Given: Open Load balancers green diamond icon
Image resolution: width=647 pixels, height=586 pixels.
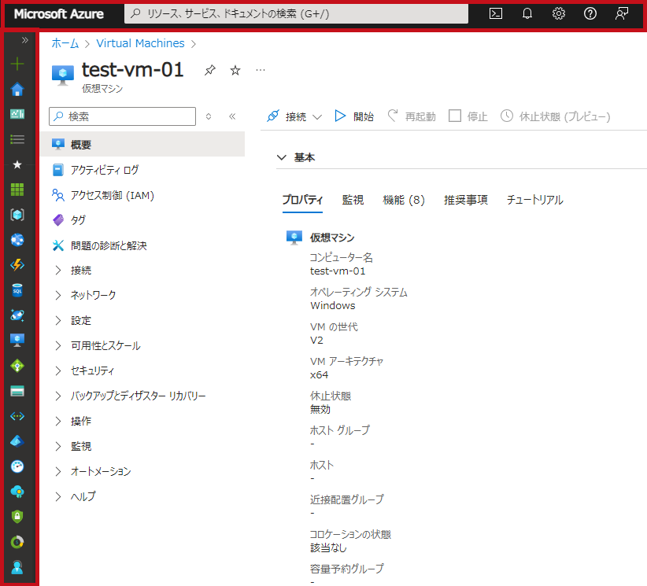Looking at the screenshot, I should [17, 366].
